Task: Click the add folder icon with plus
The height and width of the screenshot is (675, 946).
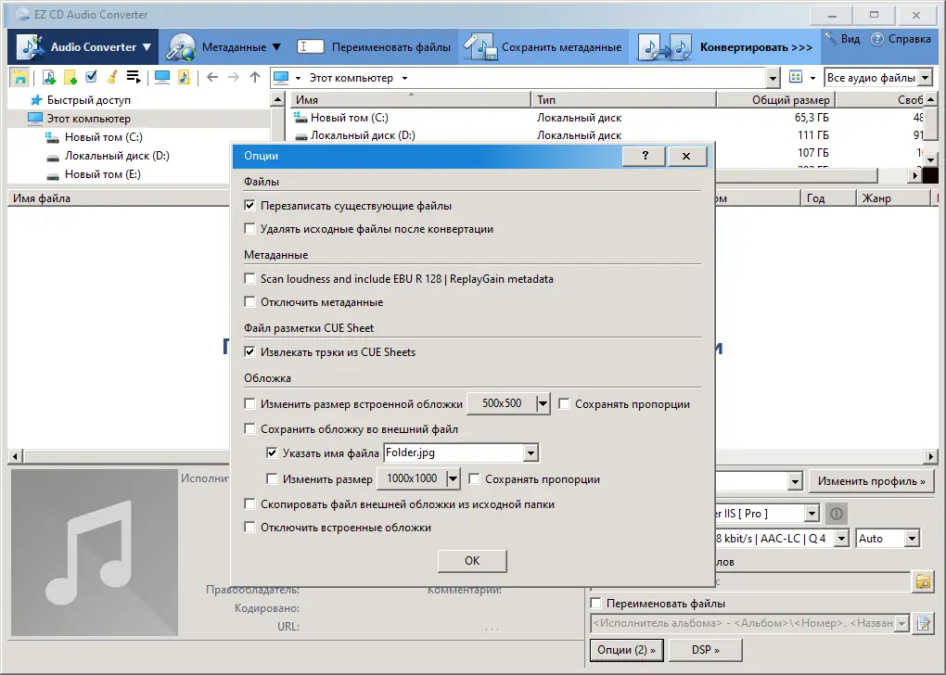Action: 70,77
